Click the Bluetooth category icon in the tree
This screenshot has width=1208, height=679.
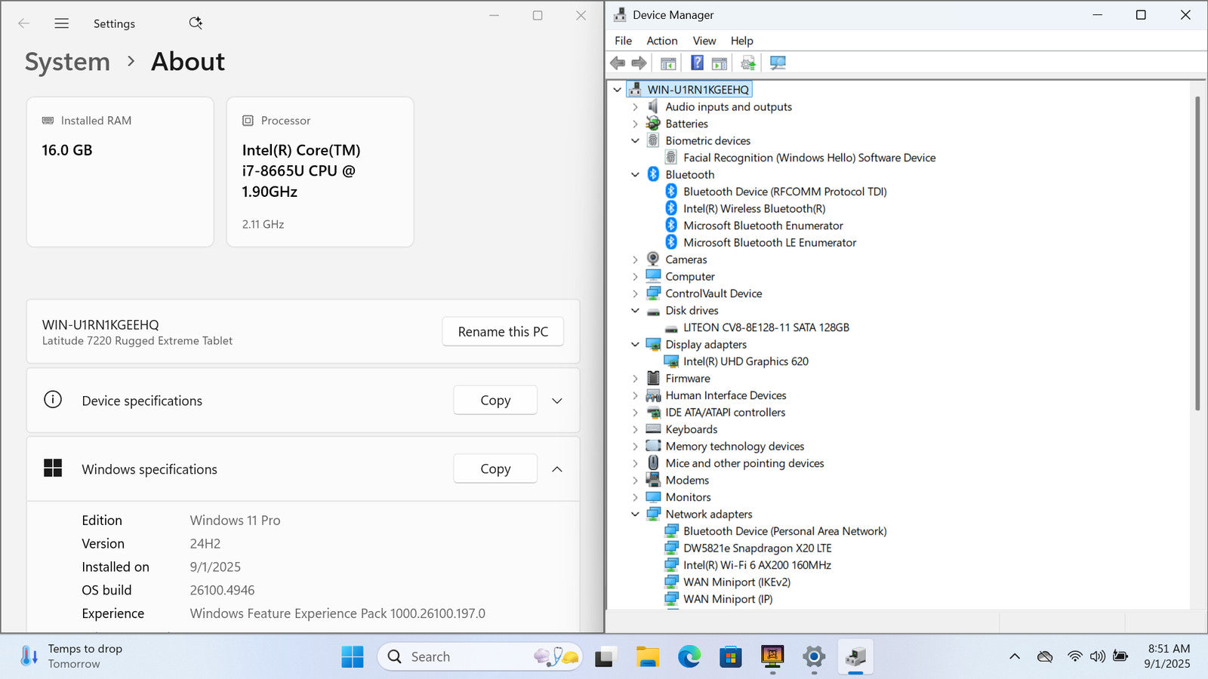pos(653,174)
